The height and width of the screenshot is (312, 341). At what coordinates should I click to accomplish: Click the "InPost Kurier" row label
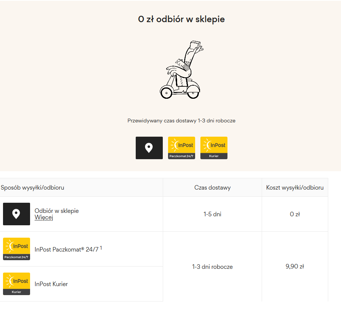pyautogui.click(x=51, y=284)
